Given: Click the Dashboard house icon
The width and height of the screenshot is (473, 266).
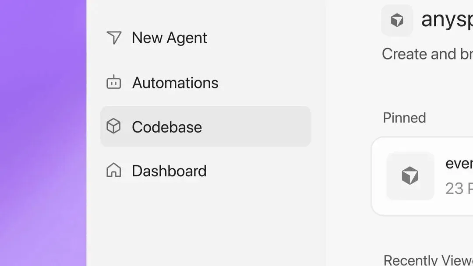Looking at the screenshot, I should coord(114,170).
